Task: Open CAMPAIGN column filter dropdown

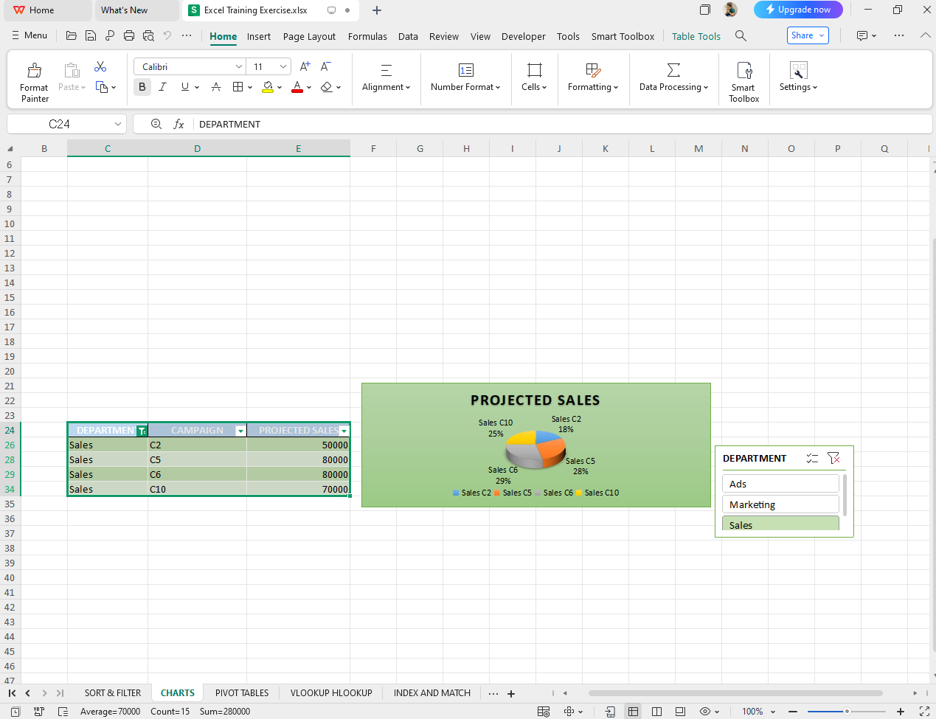Action: coord(240,431)
